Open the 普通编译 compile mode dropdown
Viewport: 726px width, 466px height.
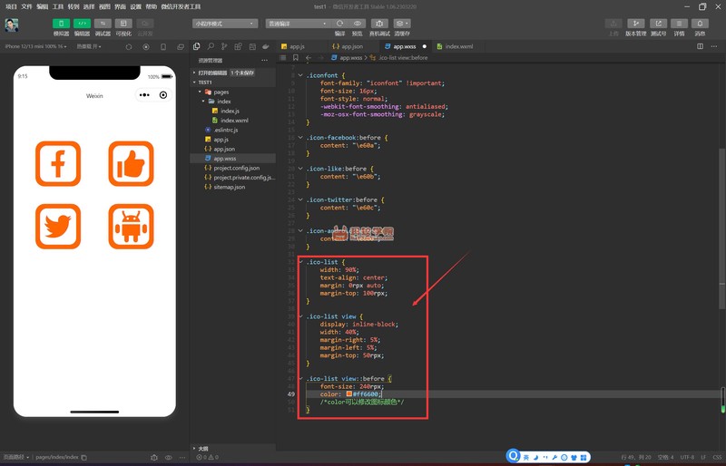click(298, 24)
